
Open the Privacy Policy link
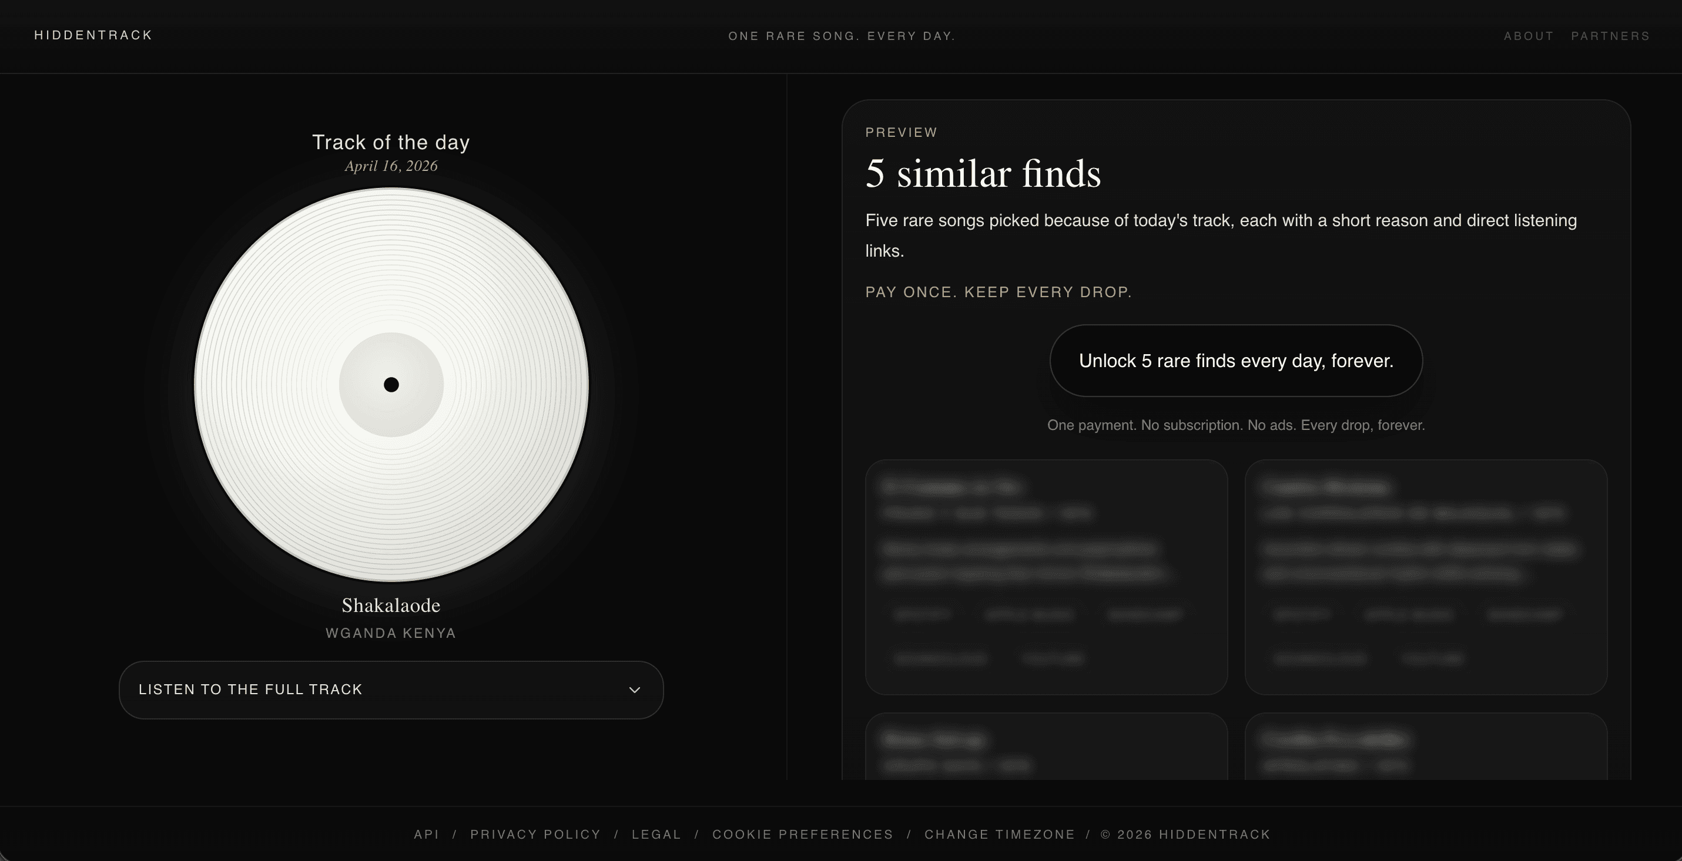tap(535, 834)
